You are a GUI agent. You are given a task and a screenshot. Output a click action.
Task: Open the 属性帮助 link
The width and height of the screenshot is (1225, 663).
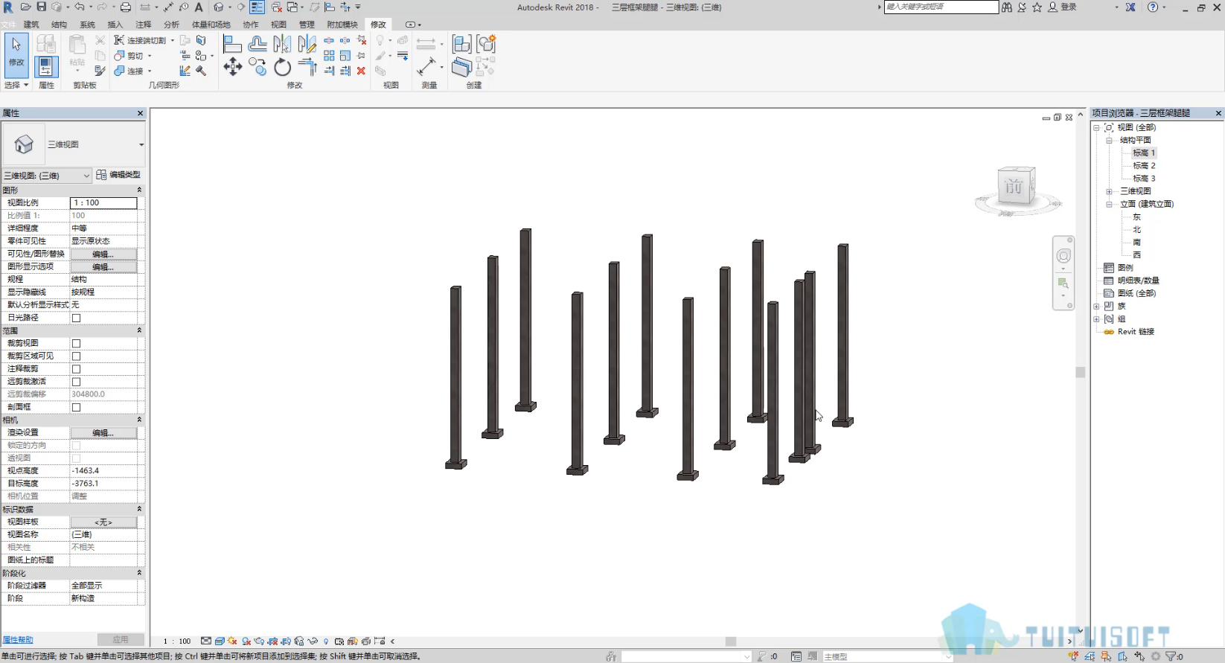tap(18, 640)
